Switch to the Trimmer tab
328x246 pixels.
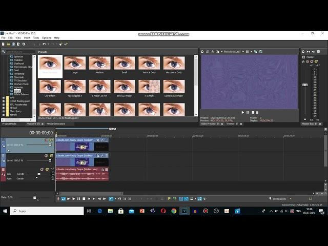click(231, 124)
